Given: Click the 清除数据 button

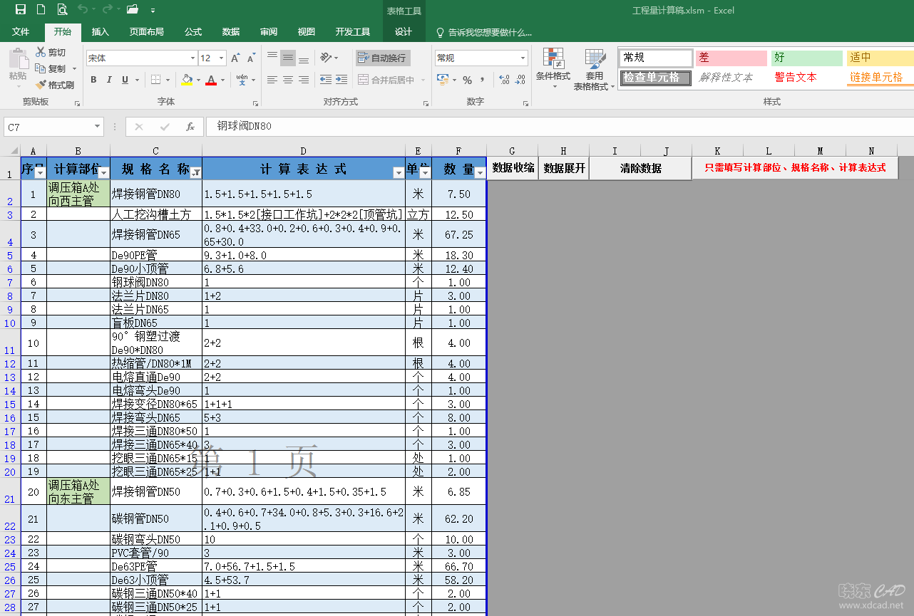Looking at the screenshot, I should click(641, 168).
